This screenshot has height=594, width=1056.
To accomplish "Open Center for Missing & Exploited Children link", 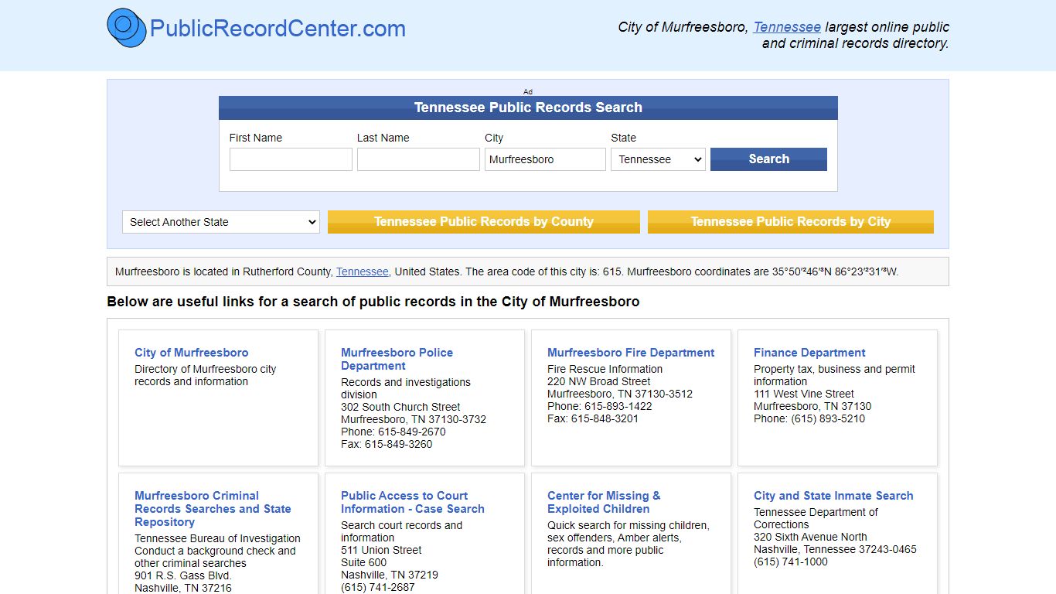I will [604, 502].
